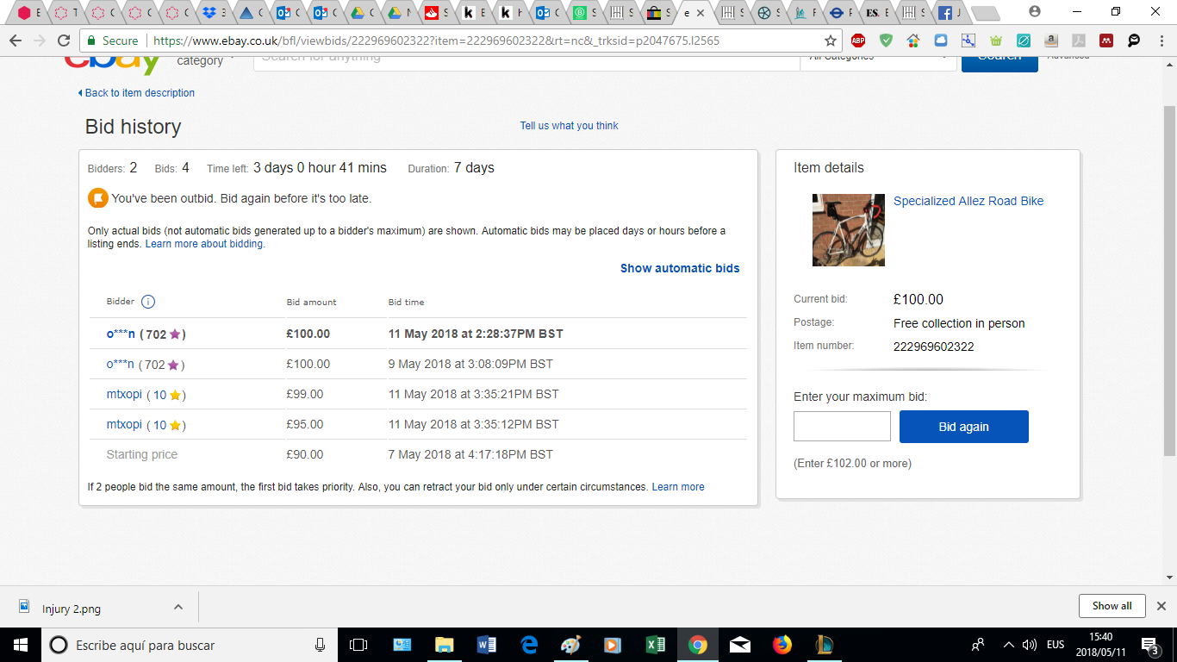1177x662 pixels.
Task: Open the Chrome user profile icon
Action: pyautogui.click(x=1035, y=12)
